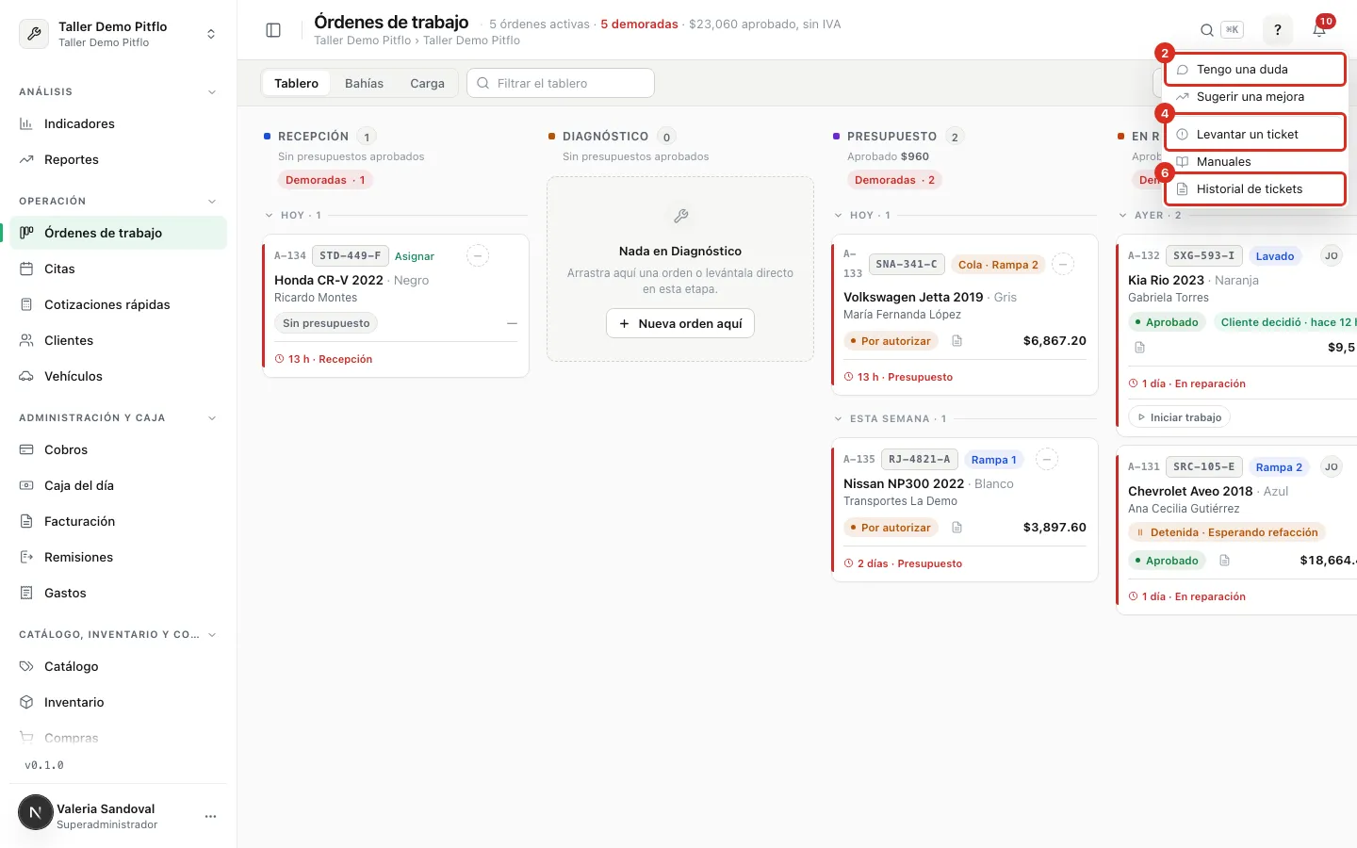This screenshot has height=848, width=1357.
Task: Click Demoradas 2 filter chip in Presupuesto
Action: [x=894, y=180]
